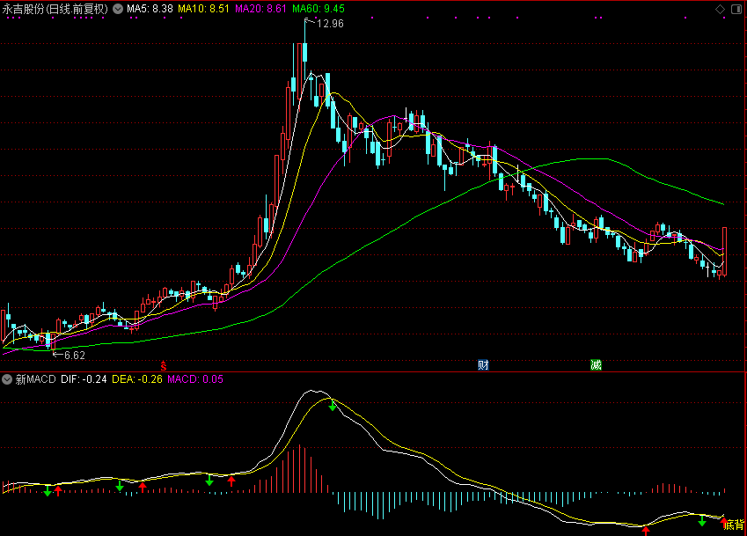Click the diamond icon at top-right of chart
Image resolution: width=747 pixels, height=536 pixels.
click(x=721, y=9)
